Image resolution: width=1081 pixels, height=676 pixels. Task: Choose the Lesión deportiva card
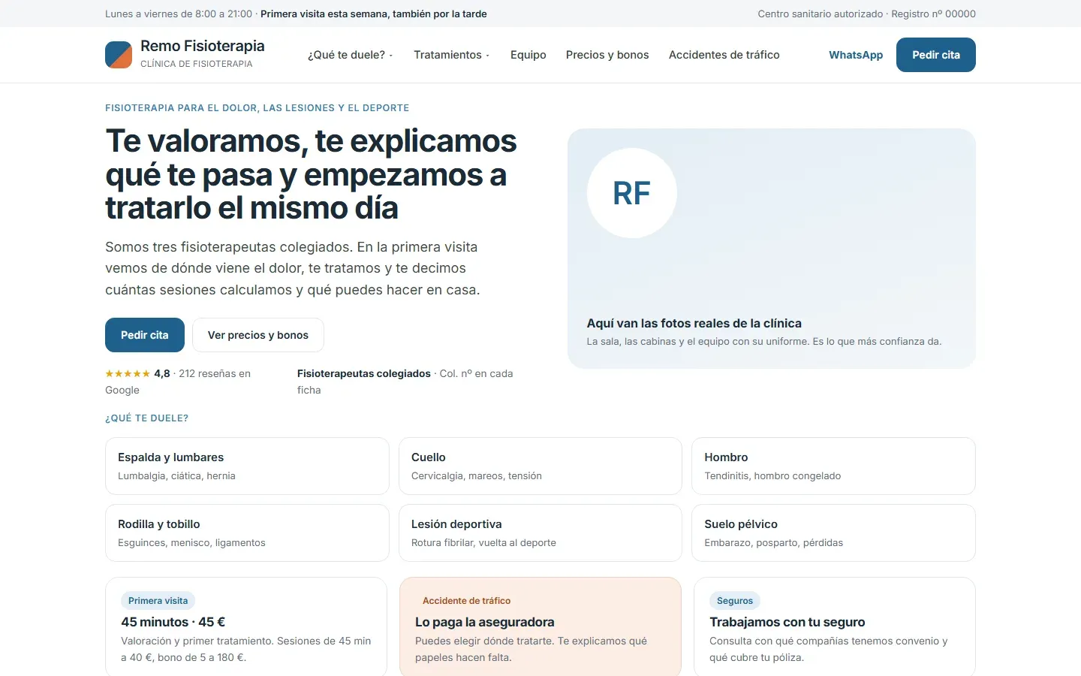[540, 533]
